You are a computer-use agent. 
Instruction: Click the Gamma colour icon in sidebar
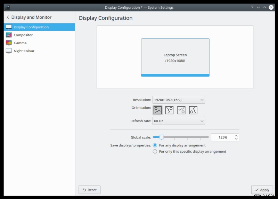[9, 43]
